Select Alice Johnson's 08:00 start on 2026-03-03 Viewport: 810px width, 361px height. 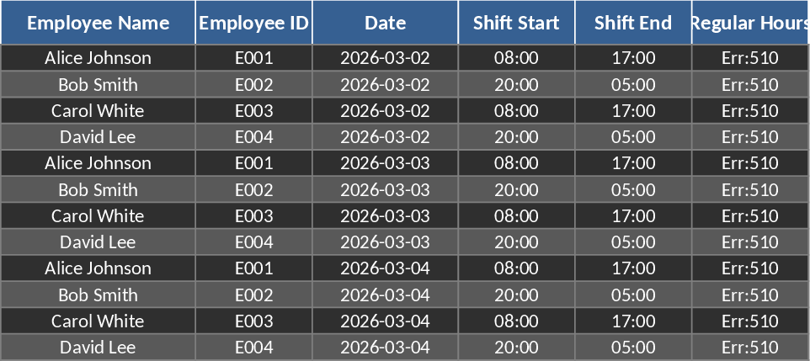(x=516, y=162)
